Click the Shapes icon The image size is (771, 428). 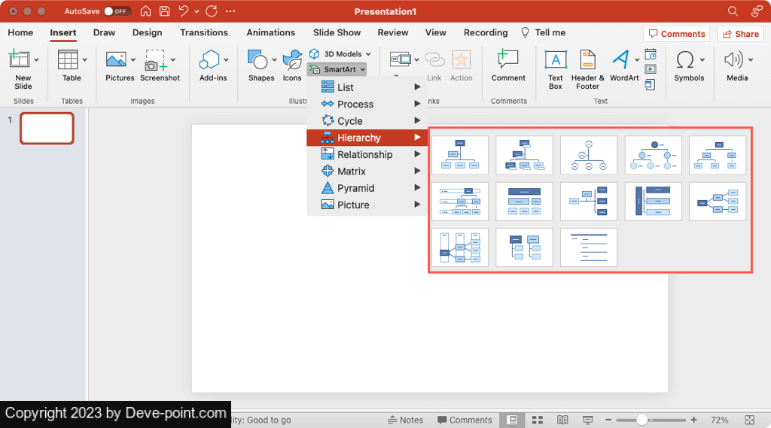pyautogui.click(x=260, y=61)
